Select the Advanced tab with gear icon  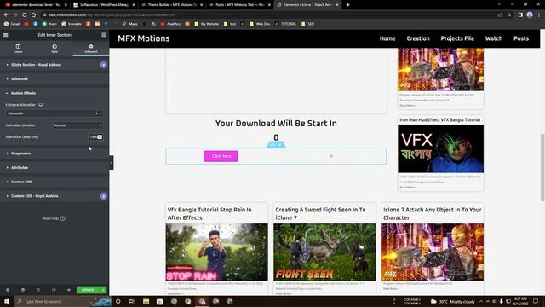click(x=91, y=49)
